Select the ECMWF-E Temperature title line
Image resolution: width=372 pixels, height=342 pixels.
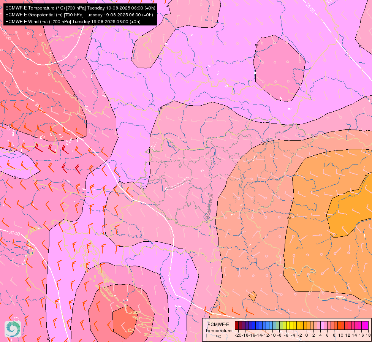[x=80, y=8]
